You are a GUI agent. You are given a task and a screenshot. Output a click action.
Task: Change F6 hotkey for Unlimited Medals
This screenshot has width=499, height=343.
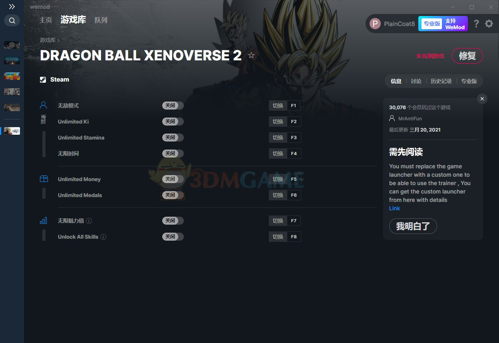285,195
